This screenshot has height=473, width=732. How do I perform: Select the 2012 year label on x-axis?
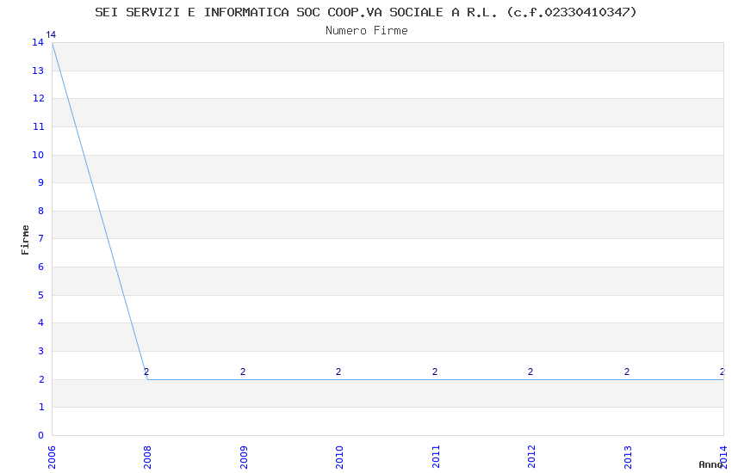[x=531, y=458]
